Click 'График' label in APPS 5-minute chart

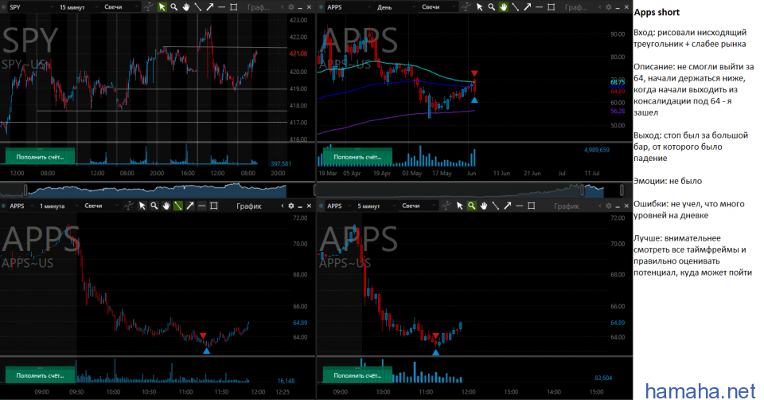pyautogui.click(x=566, y=206)
